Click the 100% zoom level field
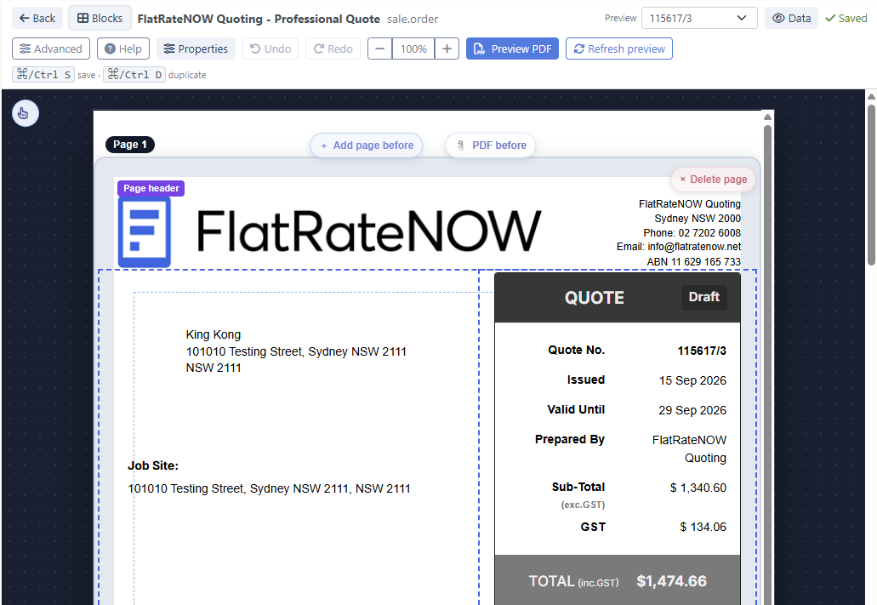The image size is (877, 605). (413, 49)
